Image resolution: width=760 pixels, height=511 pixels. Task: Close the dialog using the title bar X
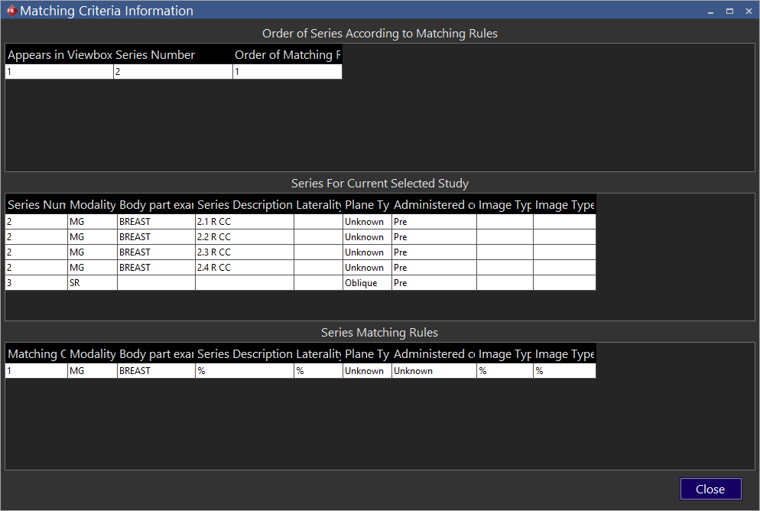[748, 11]
